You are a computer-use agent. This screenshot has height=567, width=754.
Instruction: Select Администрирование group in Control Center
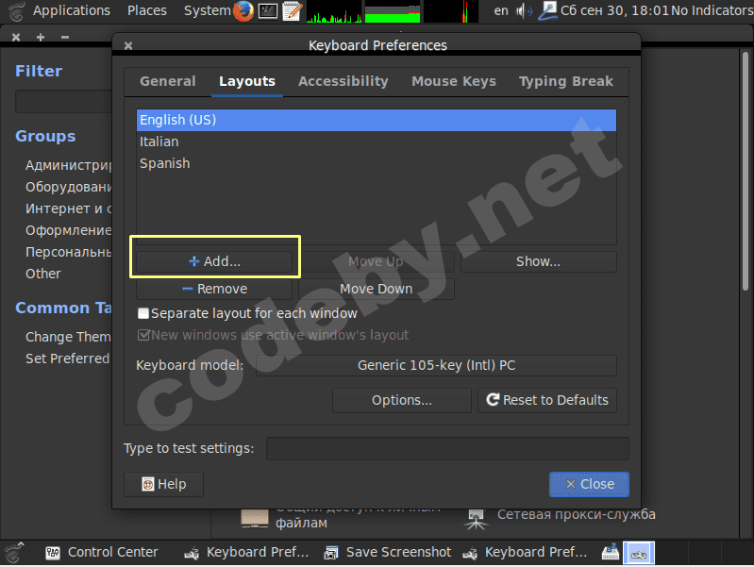pyautogui.click(x=68, y=165)
